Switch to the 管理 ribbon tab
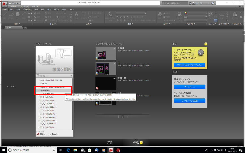Viewport: 245px width, 153px height. [43, 10]
